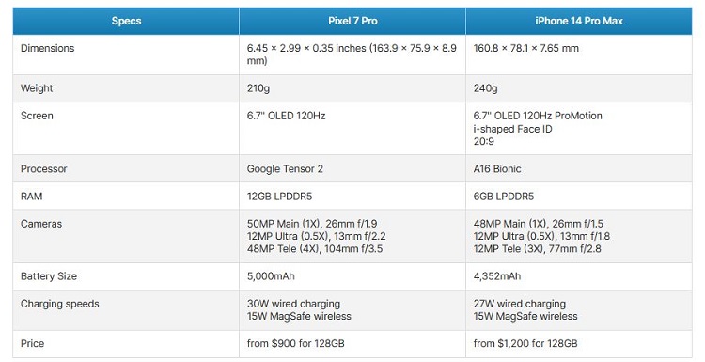705x362 pixels.
Task: Select the Screen row label
Action: click(x=37, y=116)
